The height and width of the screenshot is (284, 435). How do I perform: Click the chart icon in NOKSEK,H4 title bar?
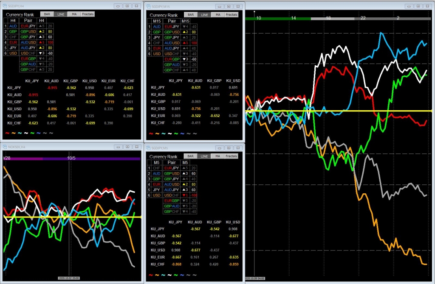point(5,147)
